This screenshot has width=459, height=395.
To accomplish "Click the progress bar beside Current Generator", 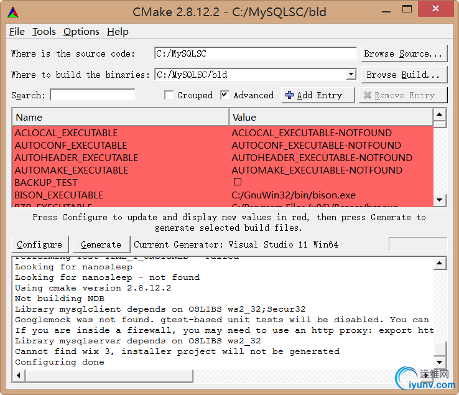I will pyautogui.click(x=418, y=244).
